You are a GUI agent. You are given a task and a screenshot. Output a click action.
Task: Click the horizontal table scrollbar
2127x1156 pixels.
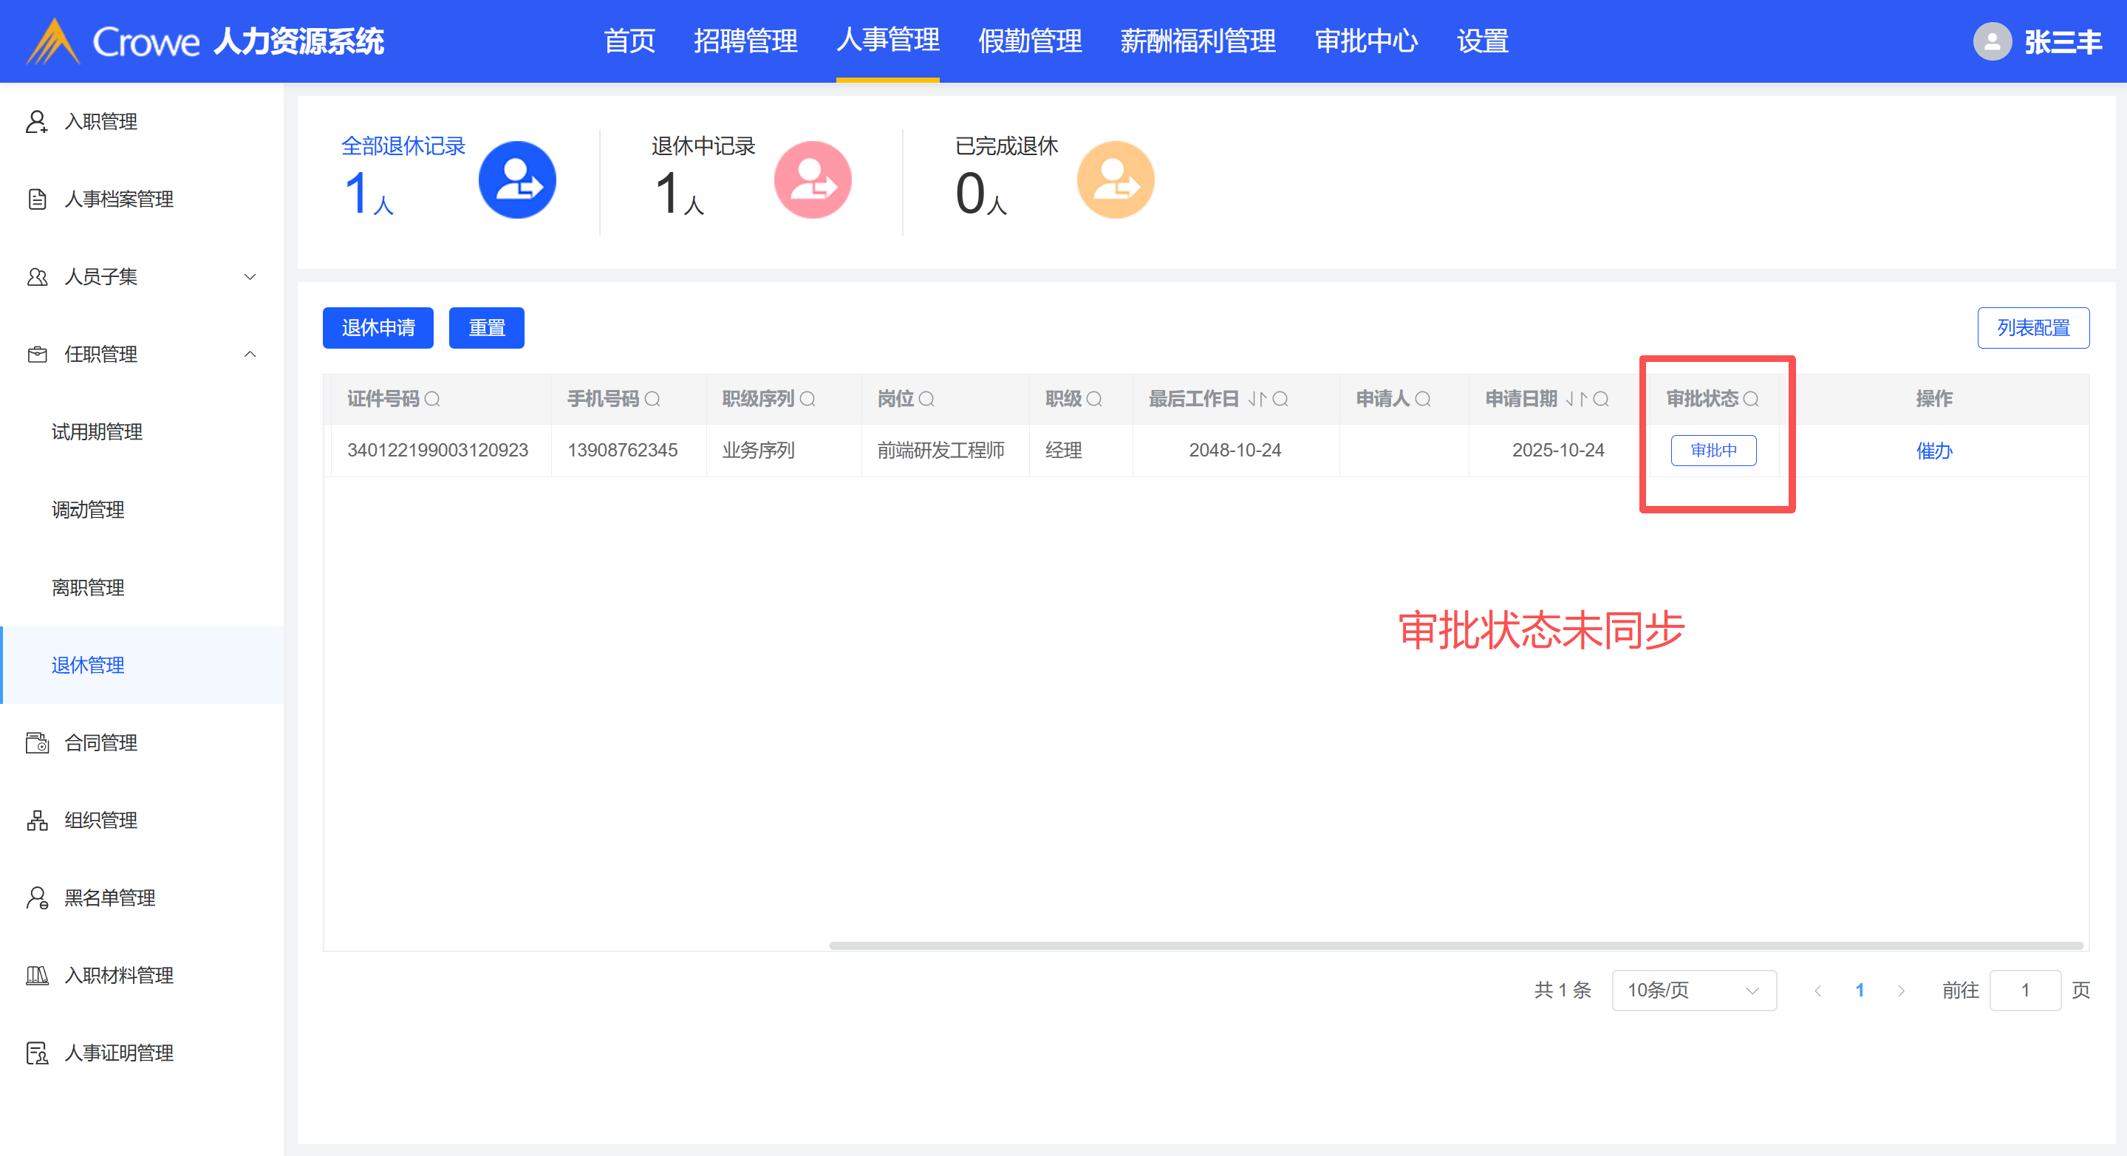click(x=1455, y=945)
